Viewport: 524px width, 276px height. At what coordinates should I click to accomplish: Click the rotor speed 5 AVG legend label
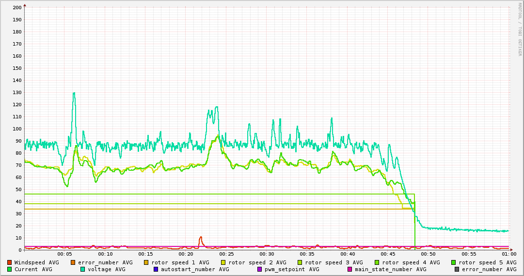[488, 262]
